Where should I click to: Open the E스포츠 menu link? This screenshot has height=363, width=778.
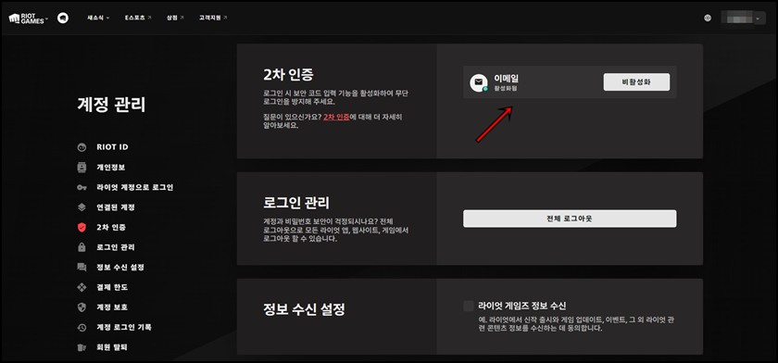click(138, 18)
